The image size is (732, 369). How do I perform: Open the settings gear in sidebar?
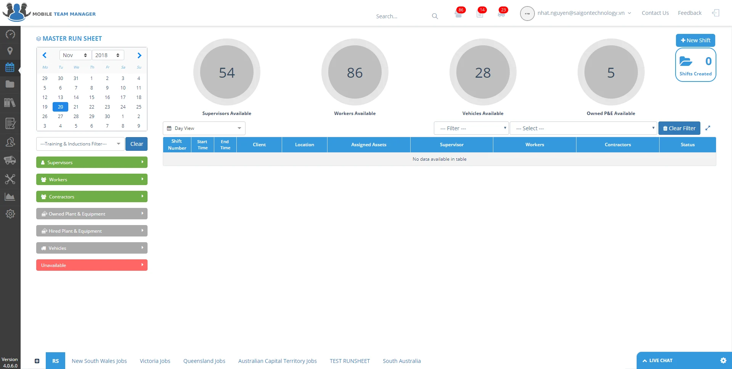[10, 214]
